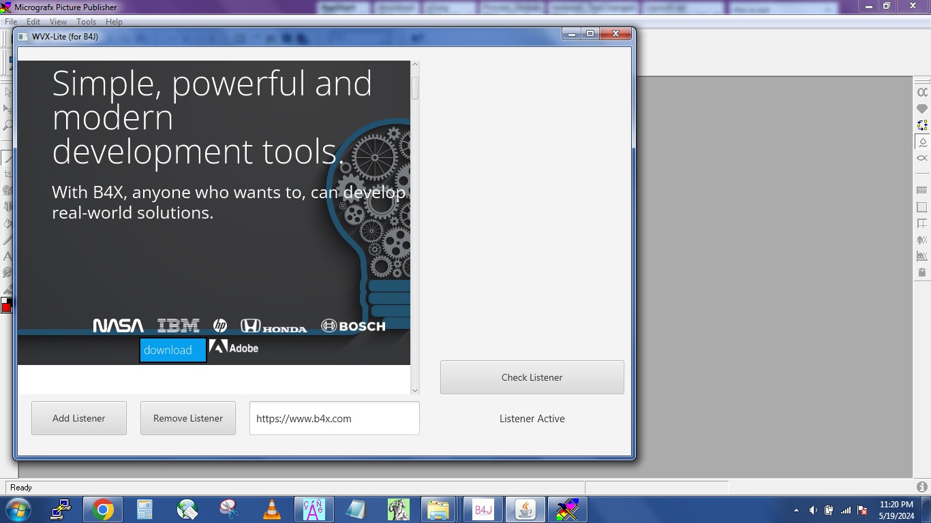Click the web view scrollbar up arrow

pyautogui.click(x=415, y=65)
